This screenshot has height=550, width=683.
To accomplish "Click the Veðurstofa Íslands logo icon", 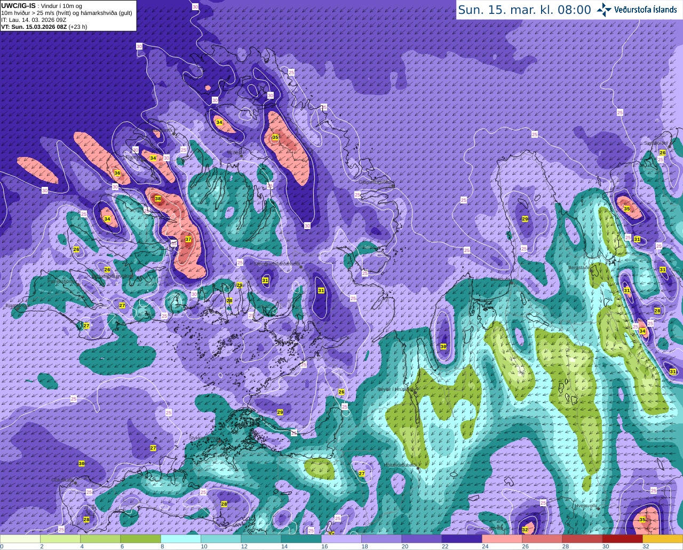I will coord(604,10).
